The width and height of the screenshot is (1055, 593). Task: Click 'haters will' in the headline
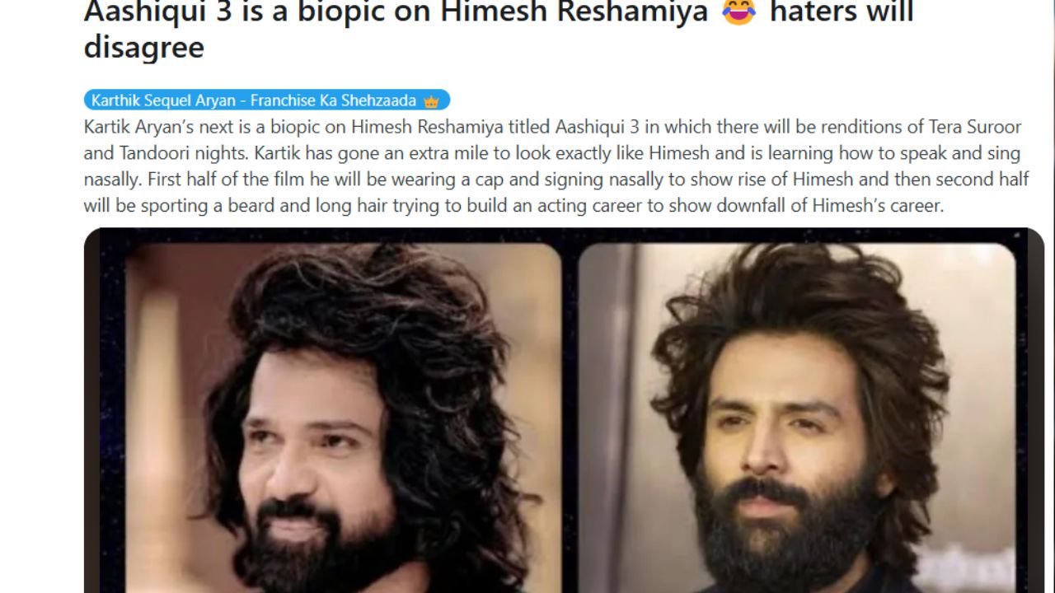tap(842, 12)
